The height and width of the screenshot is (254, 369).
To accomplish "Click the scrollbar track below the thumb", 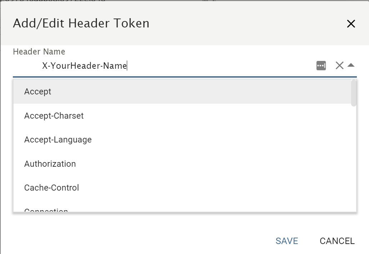I will tap(353, 160).
